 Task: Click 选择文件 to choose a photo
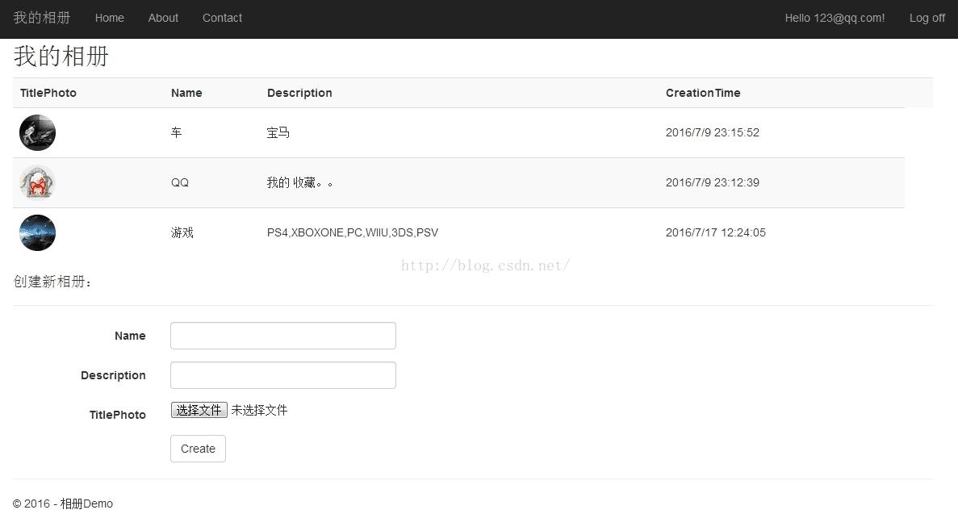click(x=199, y=409)
